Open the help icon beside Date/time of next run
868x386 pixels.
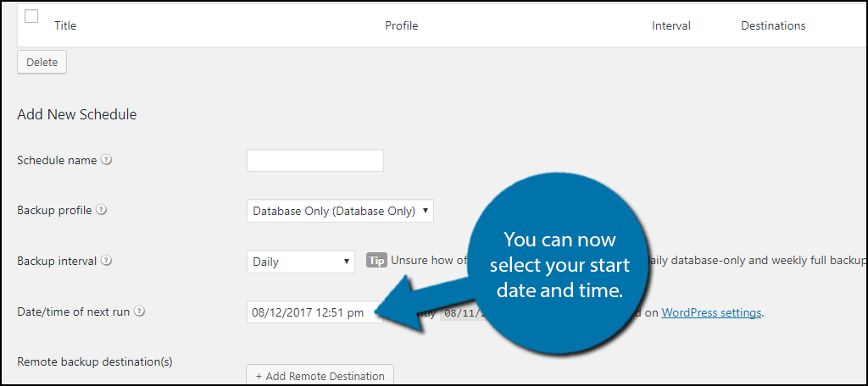tap(140, 312)
